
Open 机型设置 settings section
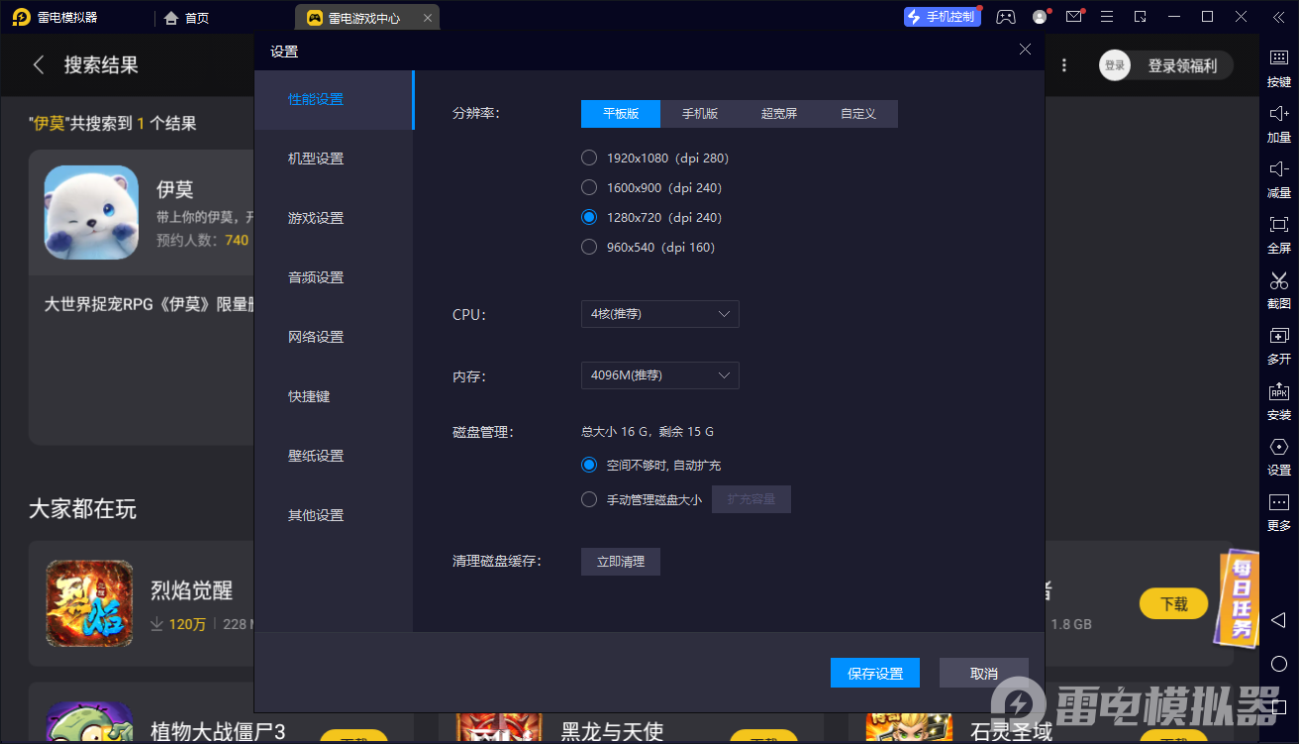pos(334,159)
